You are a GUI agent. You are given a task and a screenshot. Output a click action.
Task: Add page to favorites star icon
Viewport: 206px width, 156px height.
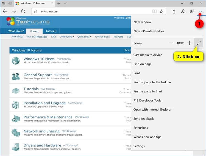(x=161, y=12)
